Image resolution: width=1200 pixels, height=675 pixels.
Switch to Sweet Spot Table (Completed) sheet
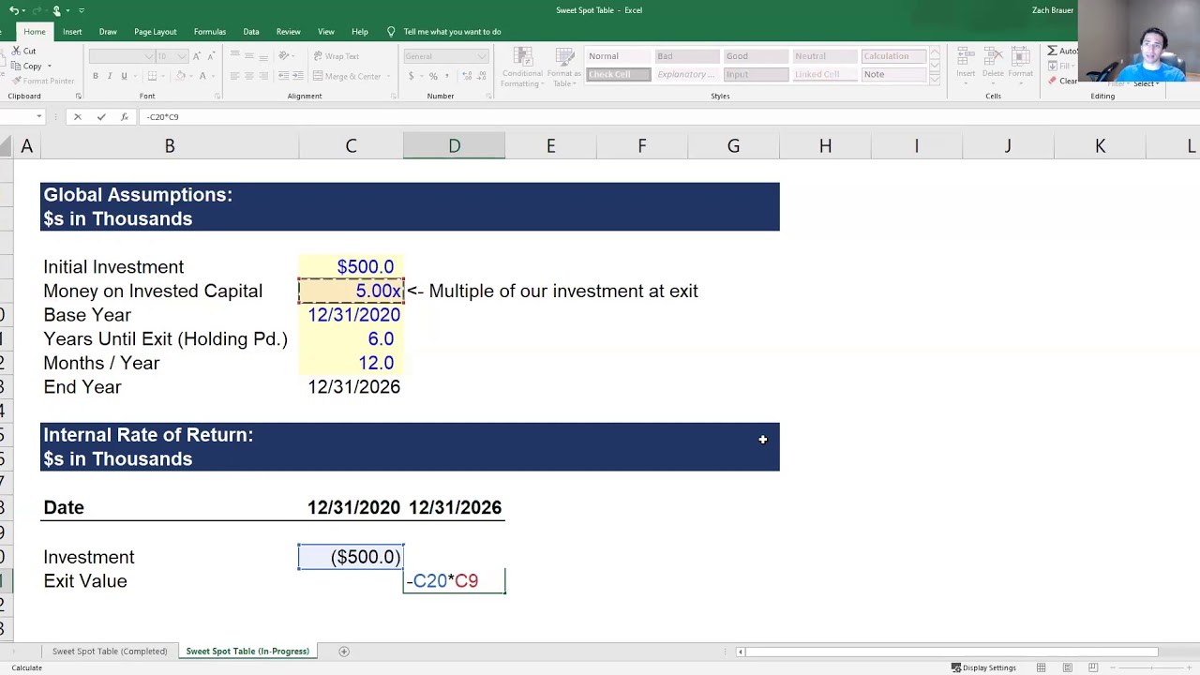pyautogui.click(x=110, y=652)
